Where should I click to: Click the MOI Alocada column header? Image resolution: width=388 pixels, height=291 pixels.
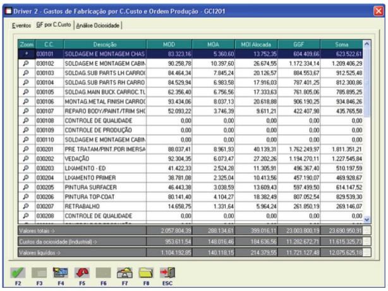[256, 44]
